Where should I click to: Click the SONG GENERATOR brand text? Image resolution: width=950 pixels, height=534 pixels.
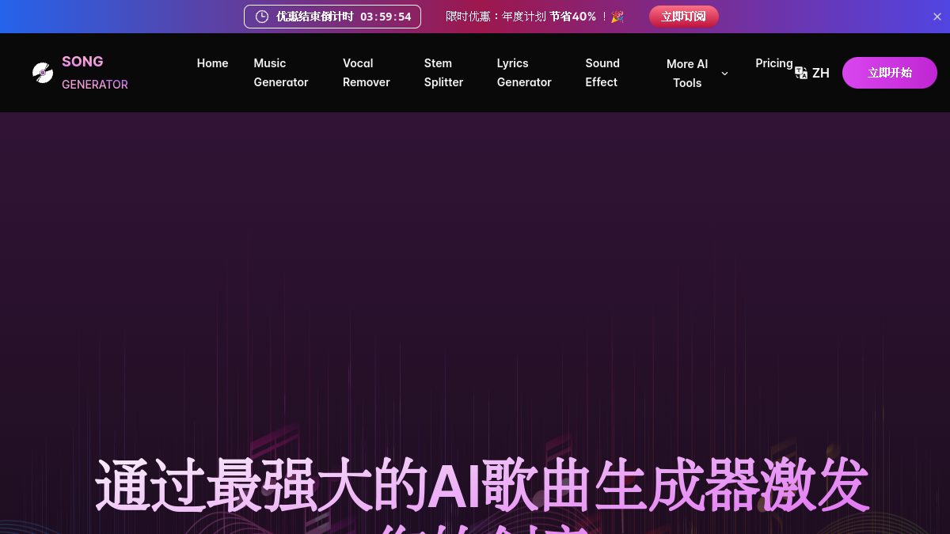(95, 73)
